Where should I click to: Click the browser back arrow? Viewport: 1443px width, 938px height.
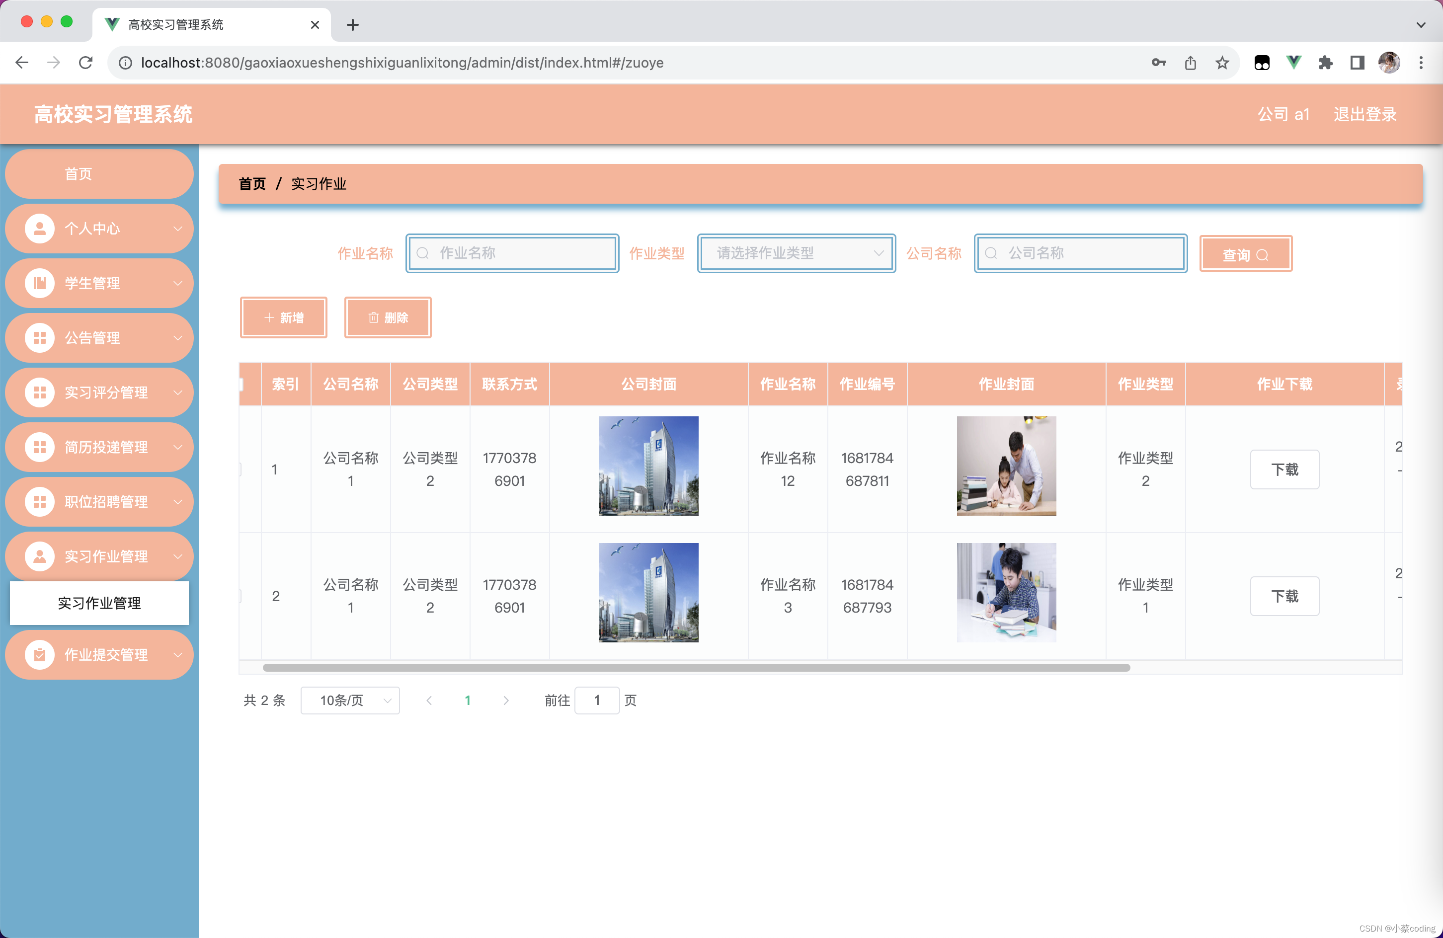click(22, 63)
